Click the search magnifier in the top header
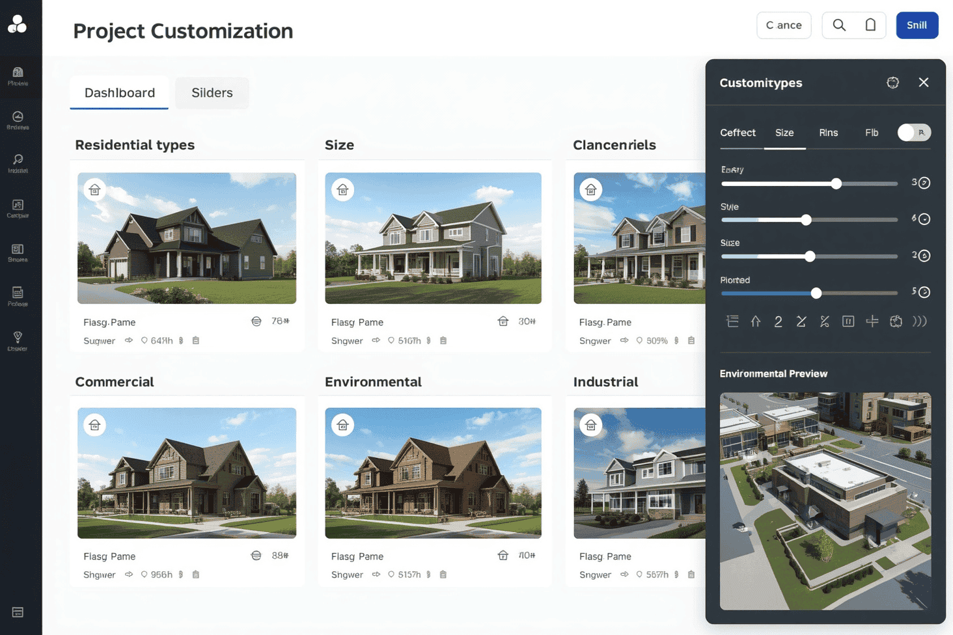Viewport: 953px width, 635px height. tap(839, 25)
